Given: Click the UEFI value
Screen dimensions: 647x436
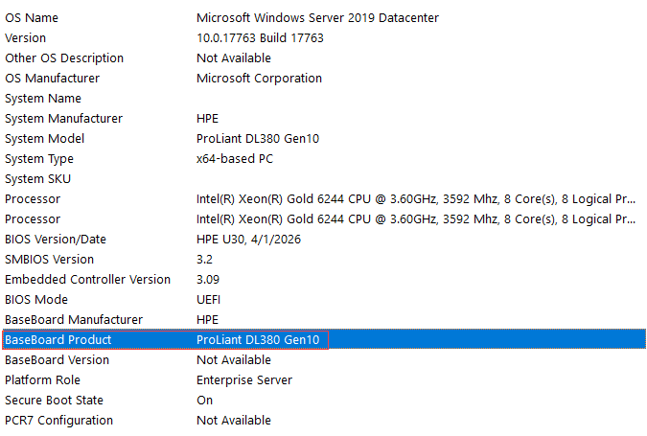Looking at the screenshot, I should pyautogui.click(x=208, y=300).
